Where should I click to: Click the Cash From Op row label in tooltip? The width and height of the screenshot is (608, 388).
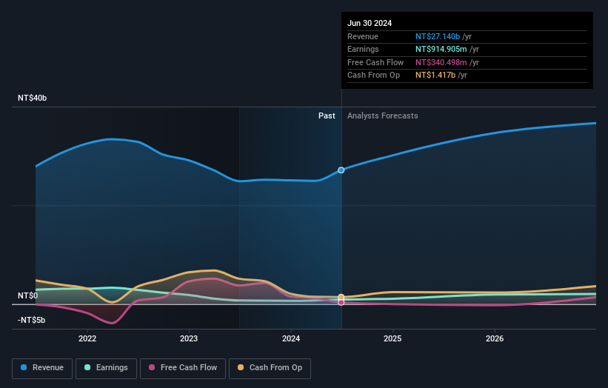(373, 76)
